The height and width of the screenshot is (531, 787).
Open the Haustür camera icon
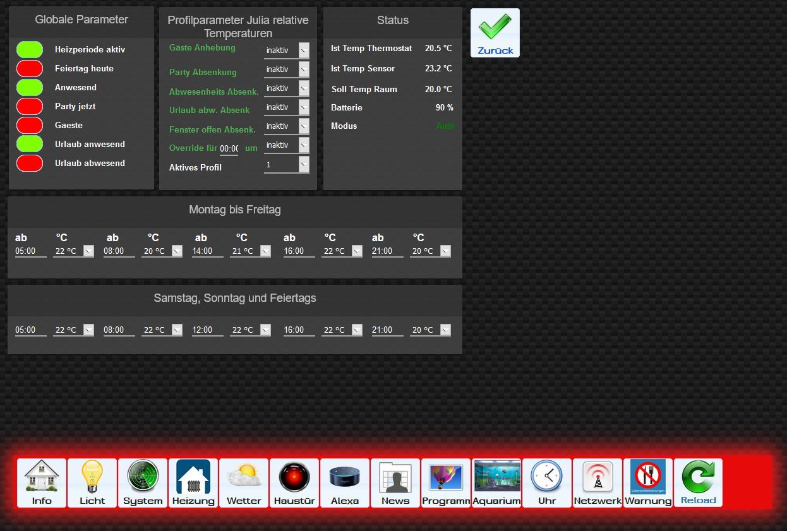pyautogui.click(x=294, y=483)
